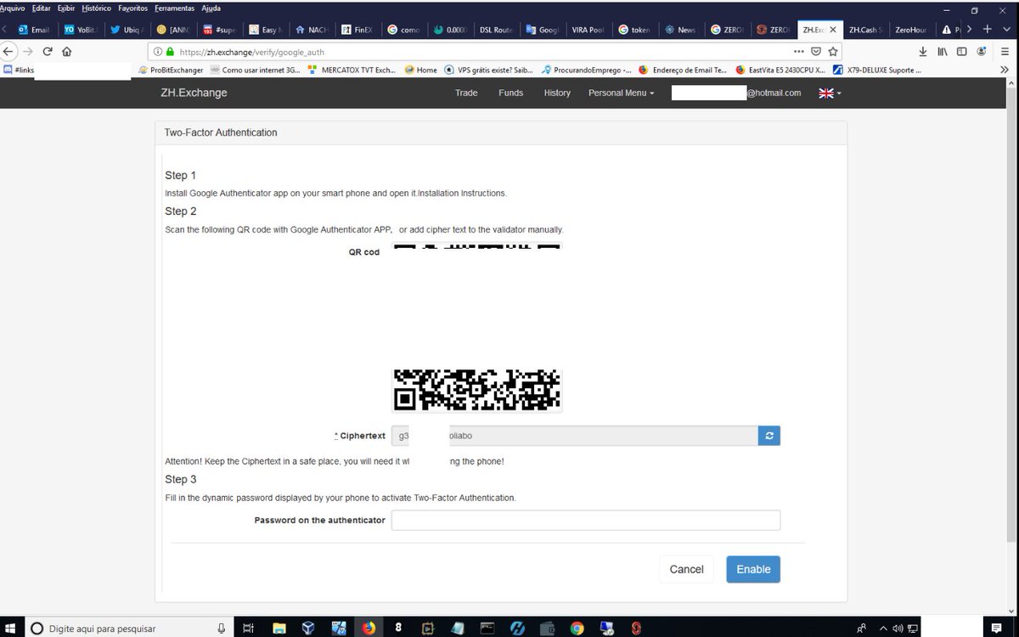Image resolution: width=1019 pixels, height=637 pixels.
Task: Open a new browser tab with plus
Action: 987,29
